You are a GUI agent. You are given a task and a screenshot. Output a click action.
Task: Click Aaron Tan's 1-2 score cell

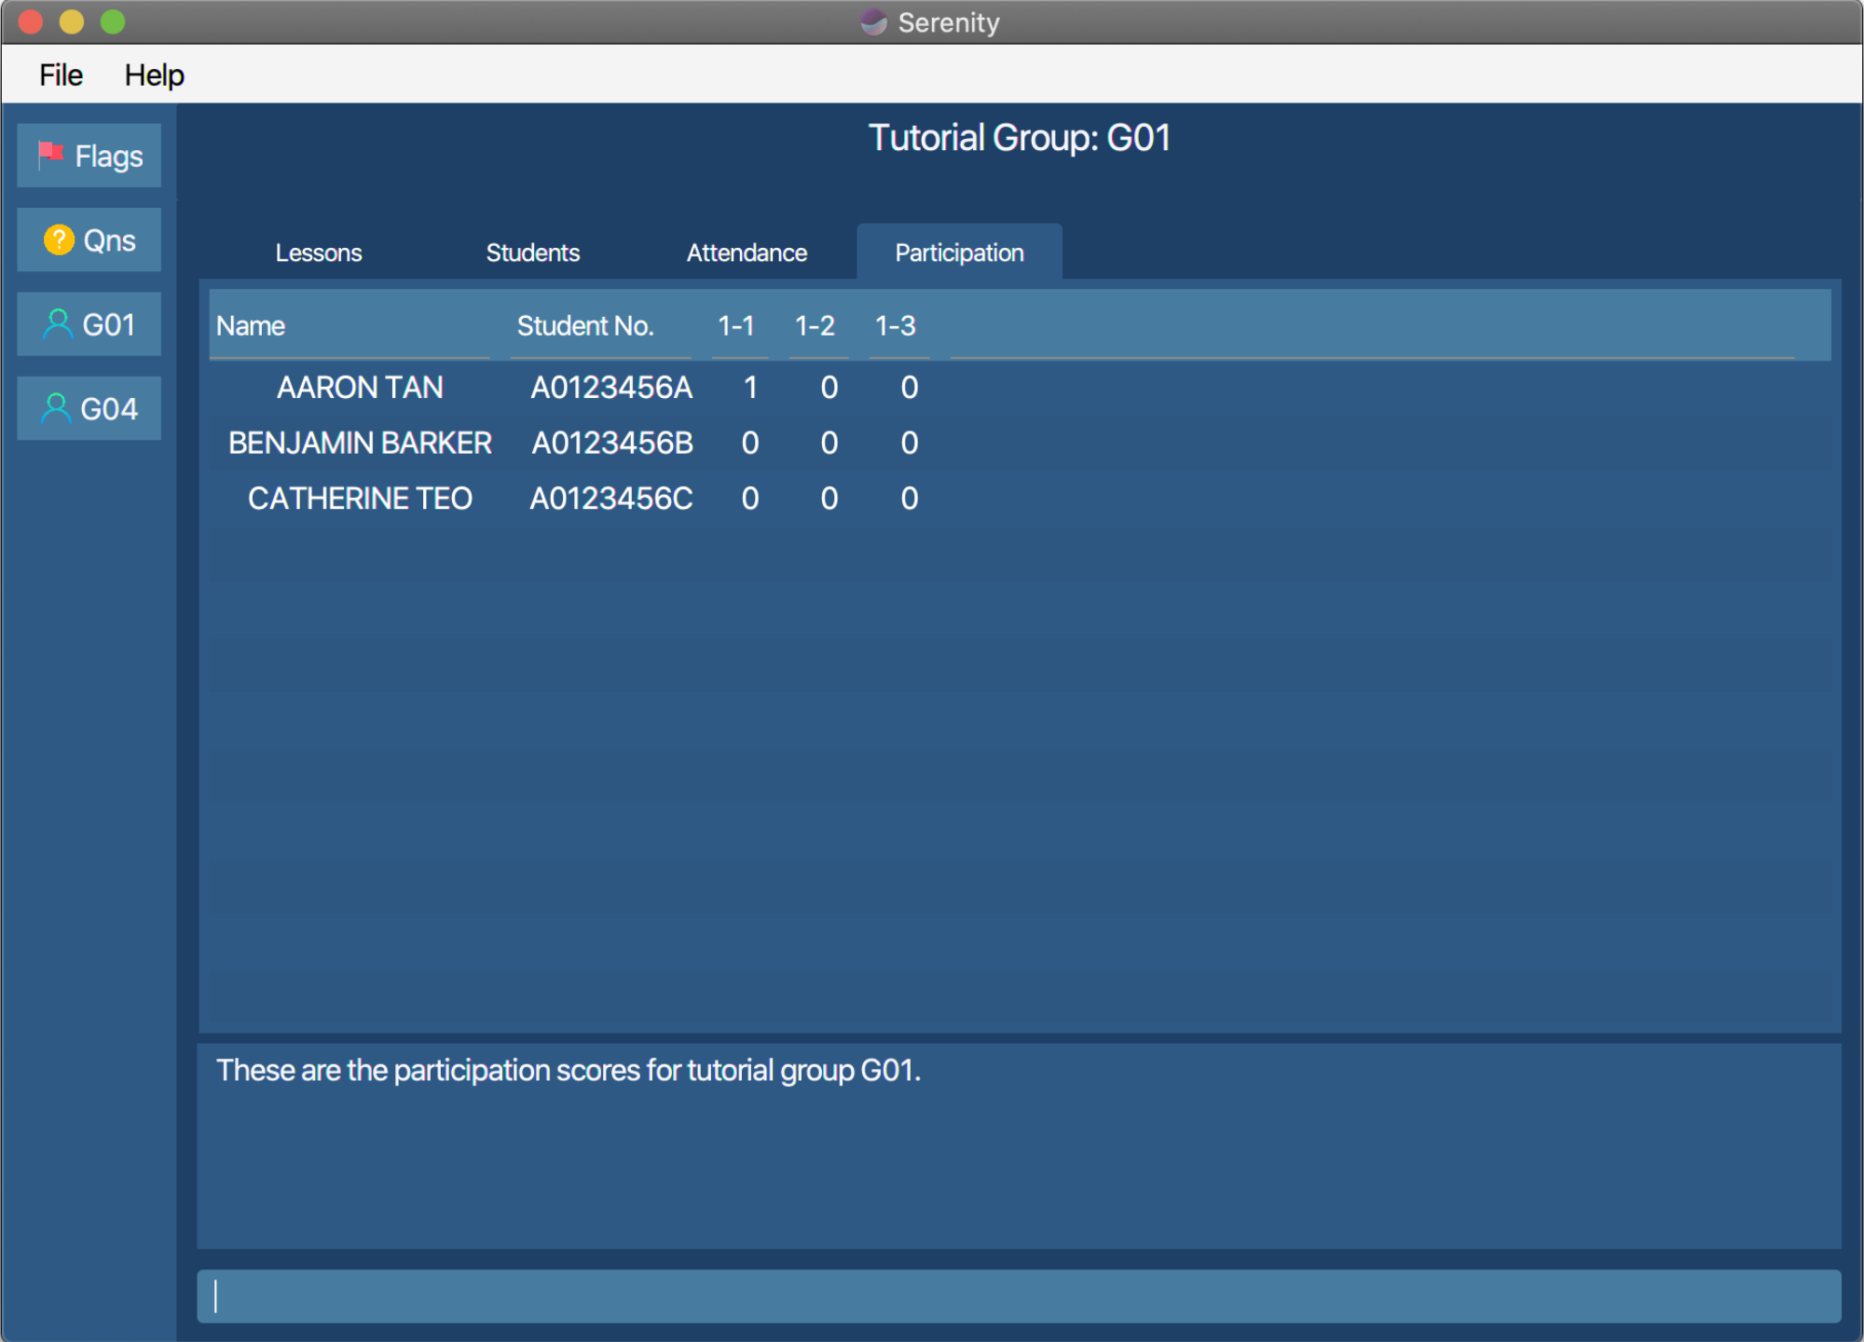pos(829,388)
